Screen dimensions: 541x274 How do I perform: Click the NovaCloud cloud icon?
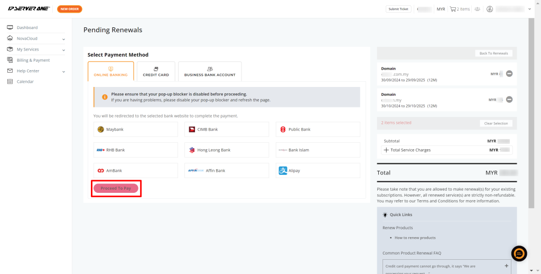tap(10, 38)
